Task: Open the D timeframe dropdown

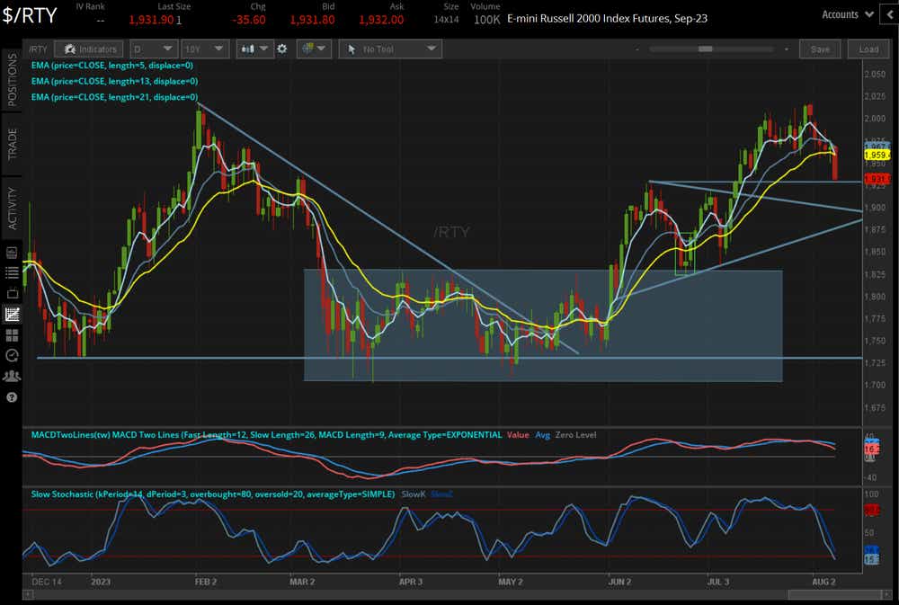Action: (x=154, y=49)
